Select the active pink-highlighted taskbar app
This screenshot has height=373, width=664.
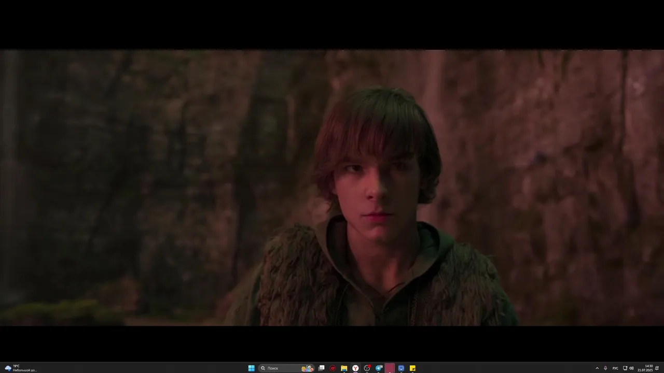tap(390, 368)
